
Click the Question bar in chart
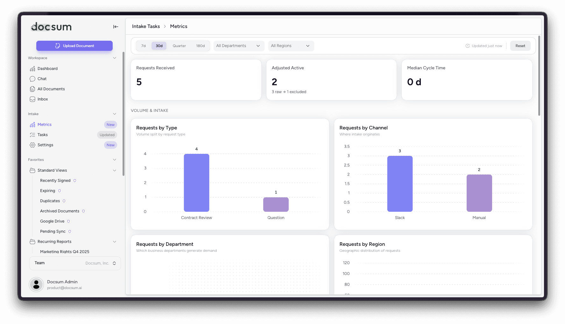(x=276, y=204)
